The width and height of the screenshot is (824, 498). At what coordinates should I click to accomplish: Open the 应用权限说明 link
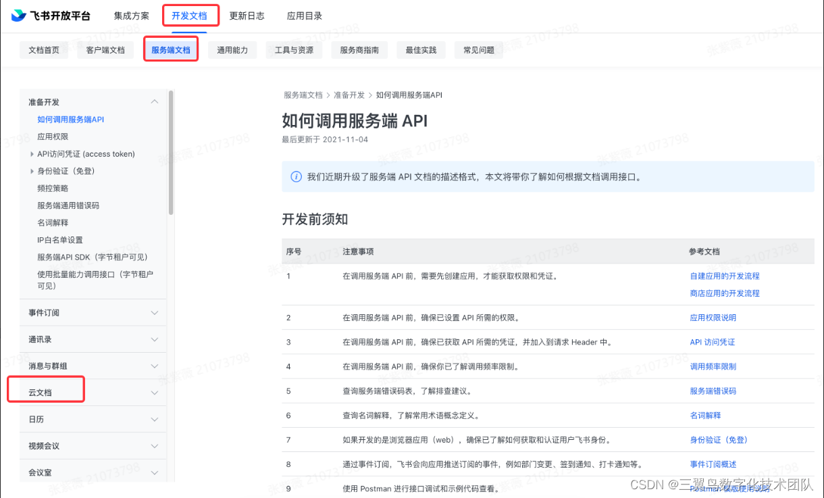pos(713,318)
